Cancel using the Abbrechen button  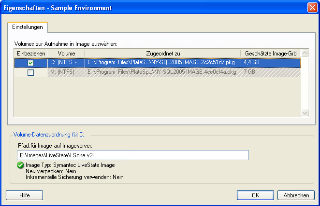pyautogui.click(x=296, y=195)
